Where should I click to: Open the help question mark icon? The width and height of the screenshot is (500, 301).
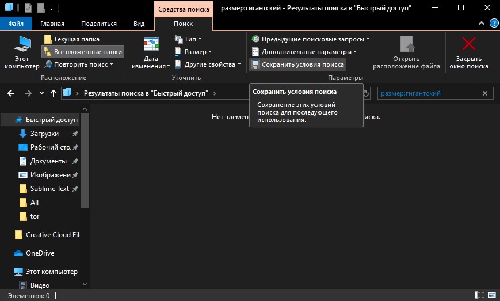point(494,24)
